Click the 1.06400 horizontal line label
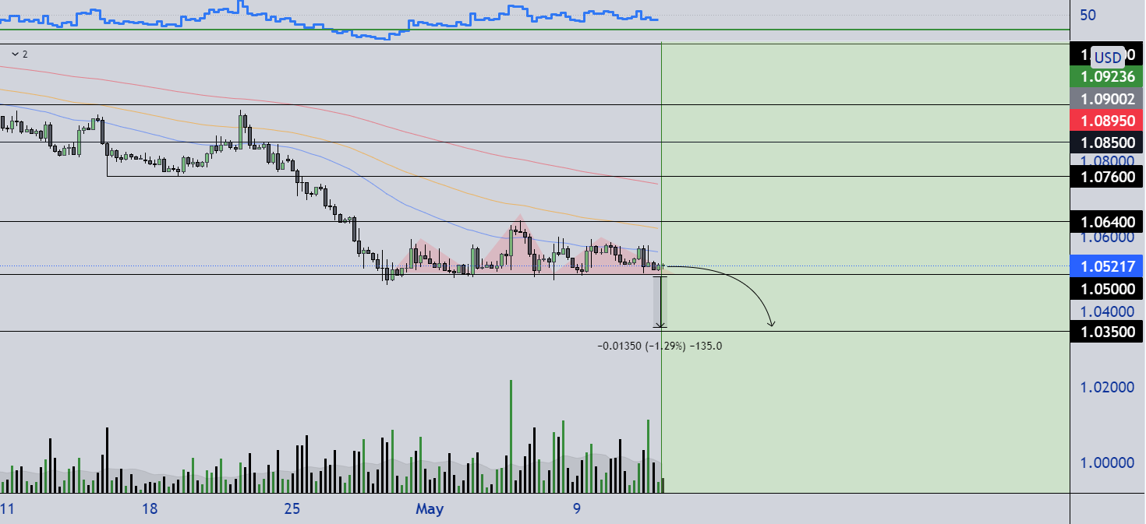Image resolution: width=1146 pixels, height=524 pixels. [x=1107, y=222]
